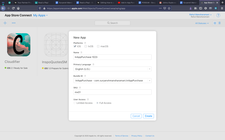Screen dimensions: 225x140
Task: Open a new browser tab with plus
Action: point(222,3)
